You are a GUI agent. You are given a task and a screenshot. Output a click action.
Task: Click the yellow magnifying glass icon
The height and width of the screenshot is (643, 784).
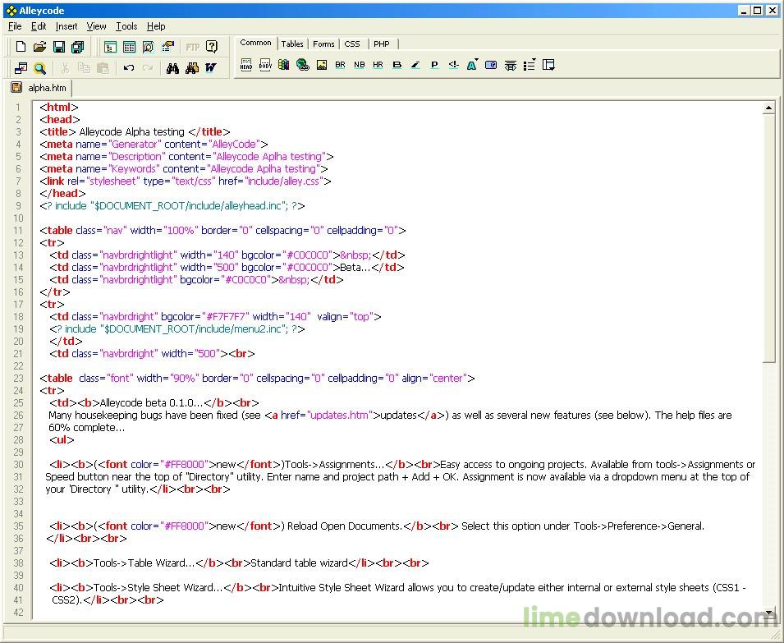39,68
